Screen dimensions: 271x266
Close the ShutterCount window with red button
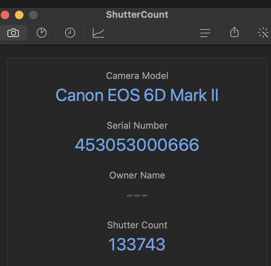(x=5, y=15)
